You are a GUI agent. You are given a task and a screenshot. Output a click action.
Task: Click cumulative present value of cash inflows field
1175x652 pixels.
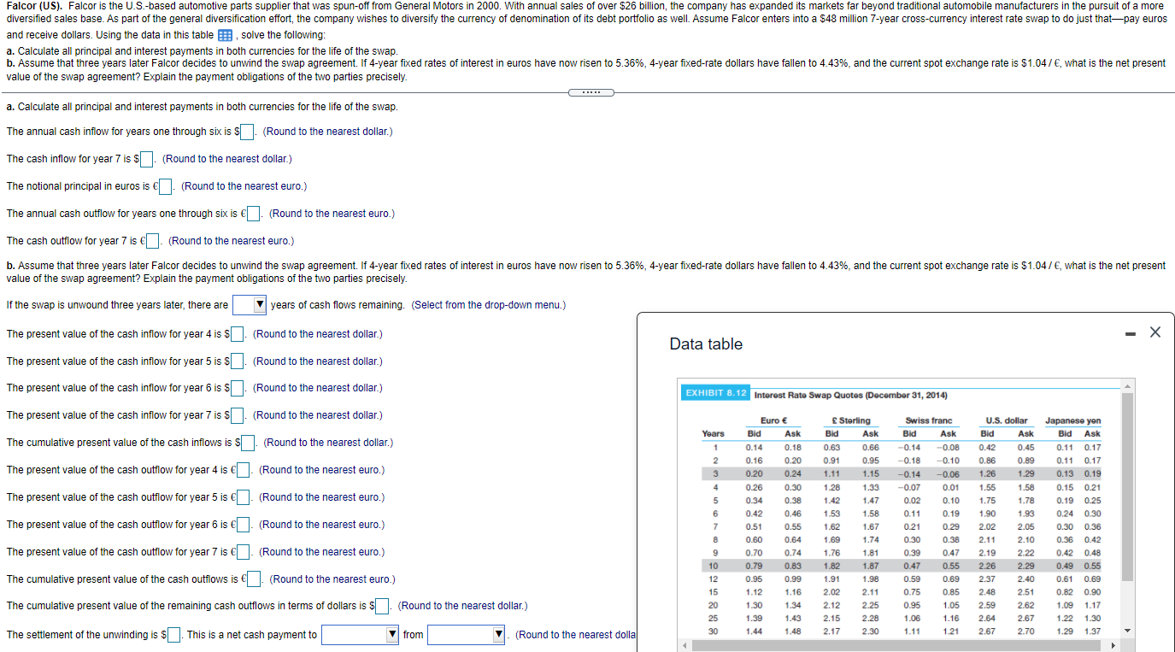(248, 443)
